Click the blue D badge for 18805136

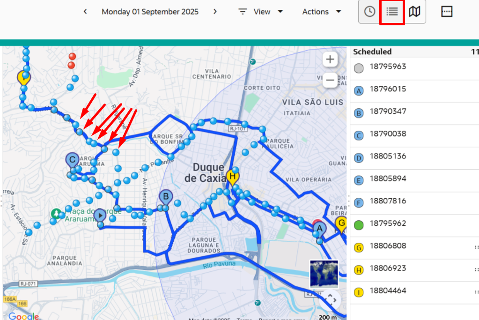tap(359, 158)
